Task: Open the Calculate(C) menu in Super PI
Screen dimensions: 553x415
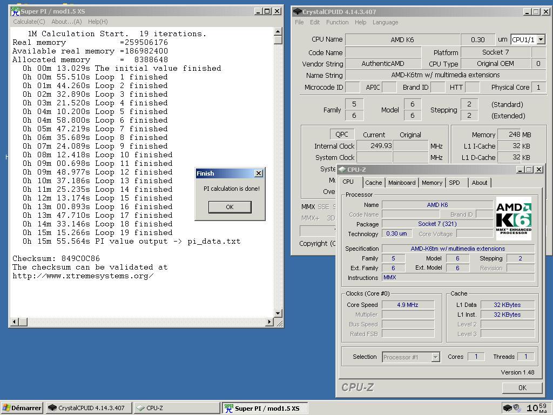Action: click(x=29, y=22)
